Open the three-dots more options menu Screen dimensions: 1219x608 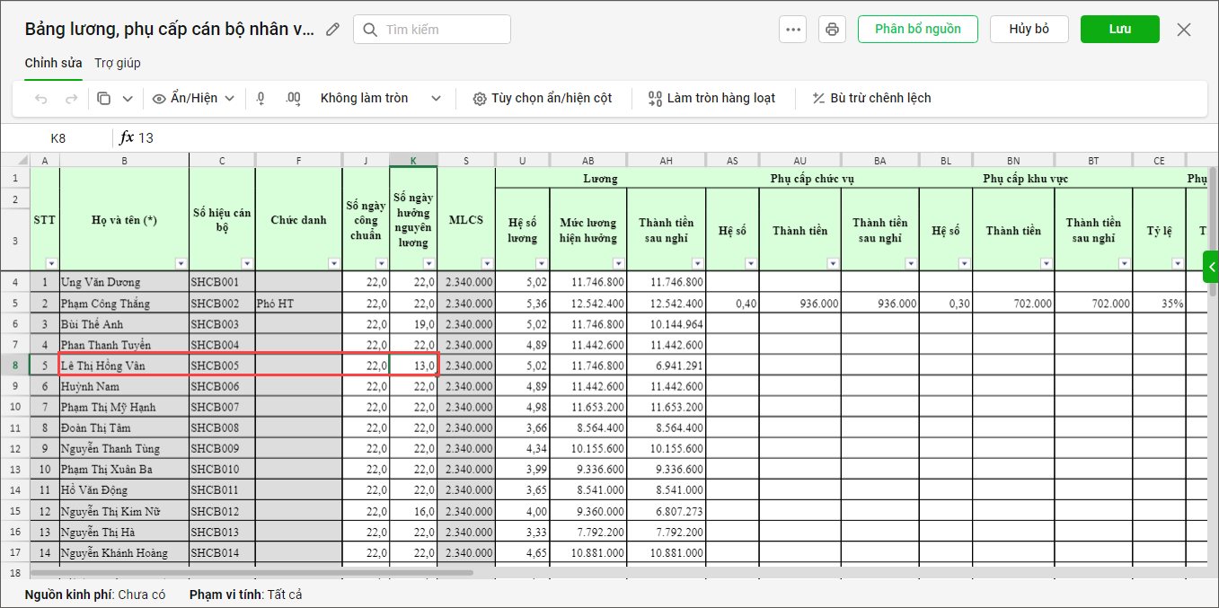pyautogui.click(x=793, y=30)
